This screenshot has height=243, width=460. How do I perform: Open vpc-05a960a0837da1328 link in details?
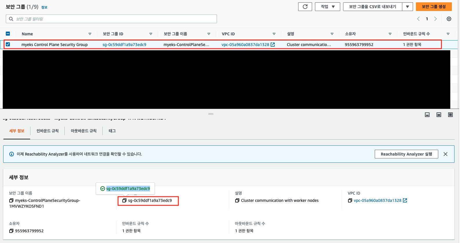pyautogui.click(x=378, y=200)
